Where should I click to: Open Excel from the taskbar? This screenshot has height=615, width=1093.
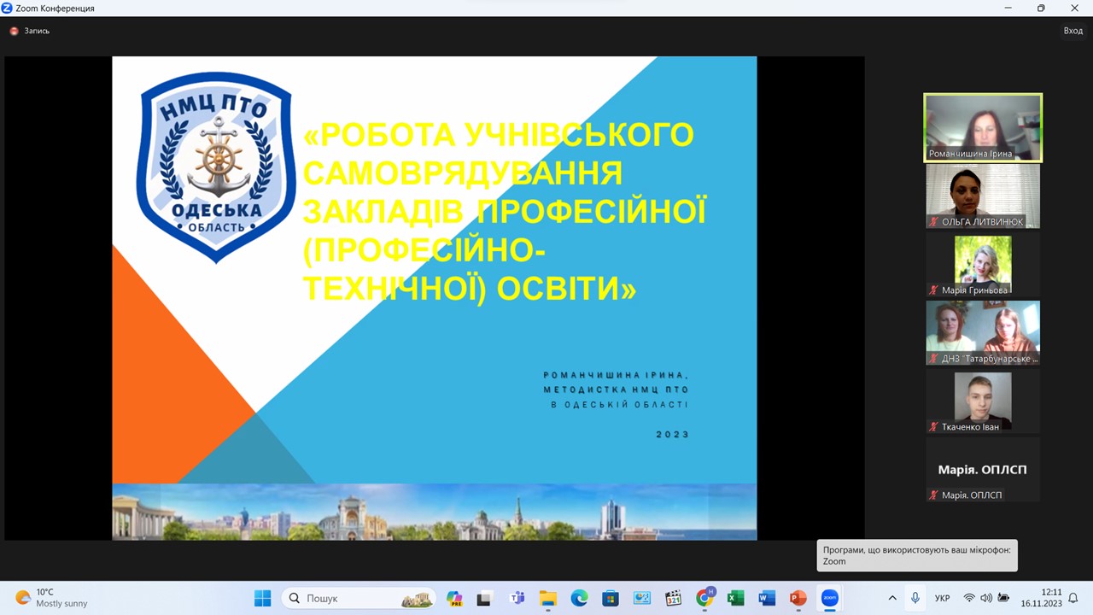click(735, 598)
